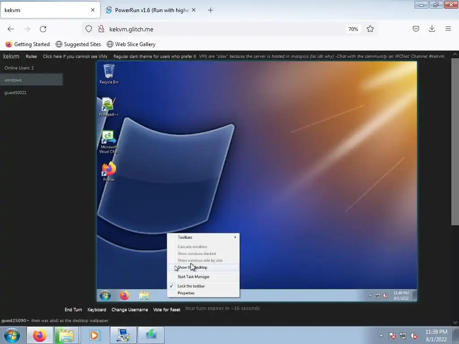Click the VM tray volume muted icon

pos(385,296)
